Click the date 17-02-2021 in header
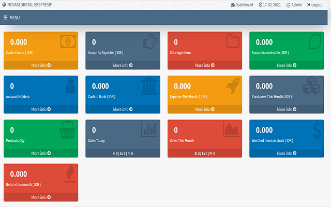331x207 pixels. (x=269, y=5)
